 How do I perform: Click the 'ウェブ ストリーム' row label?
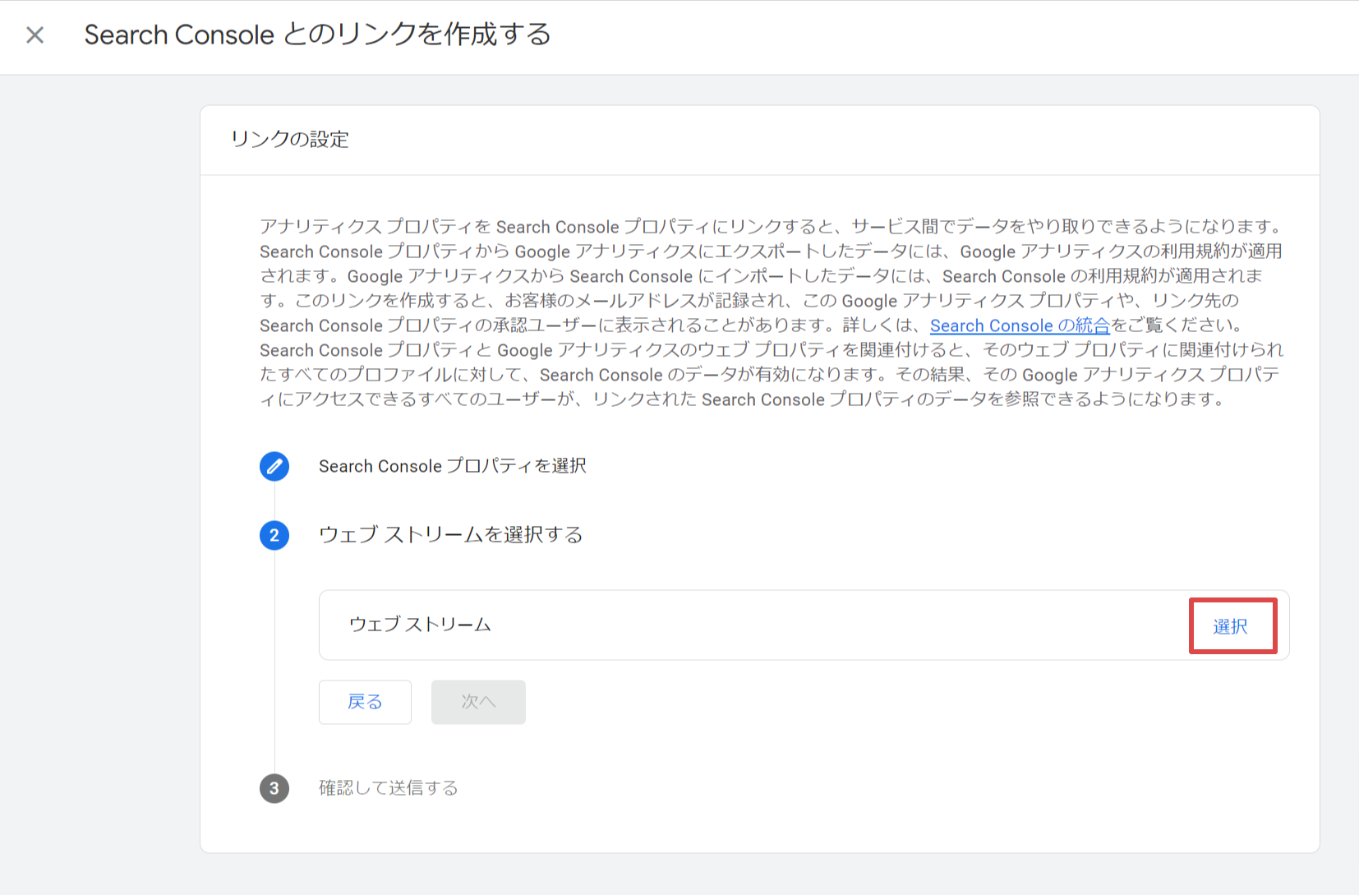click(x=420, y=625)
